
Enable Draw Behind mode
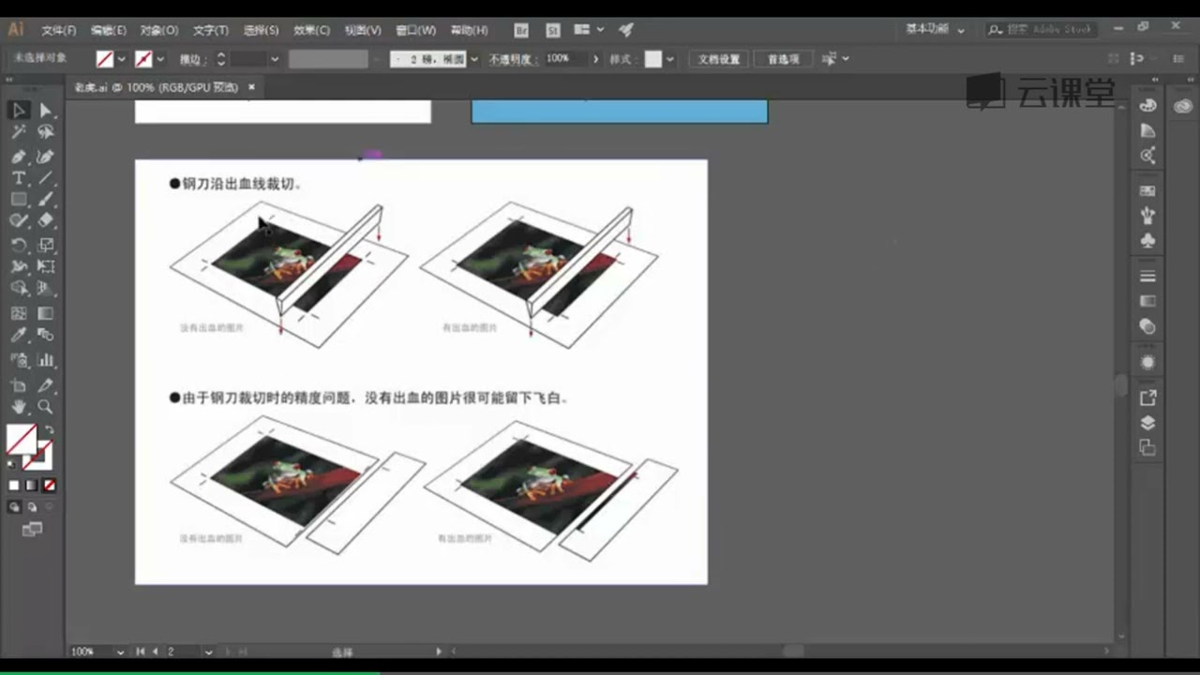coord(32,506)
